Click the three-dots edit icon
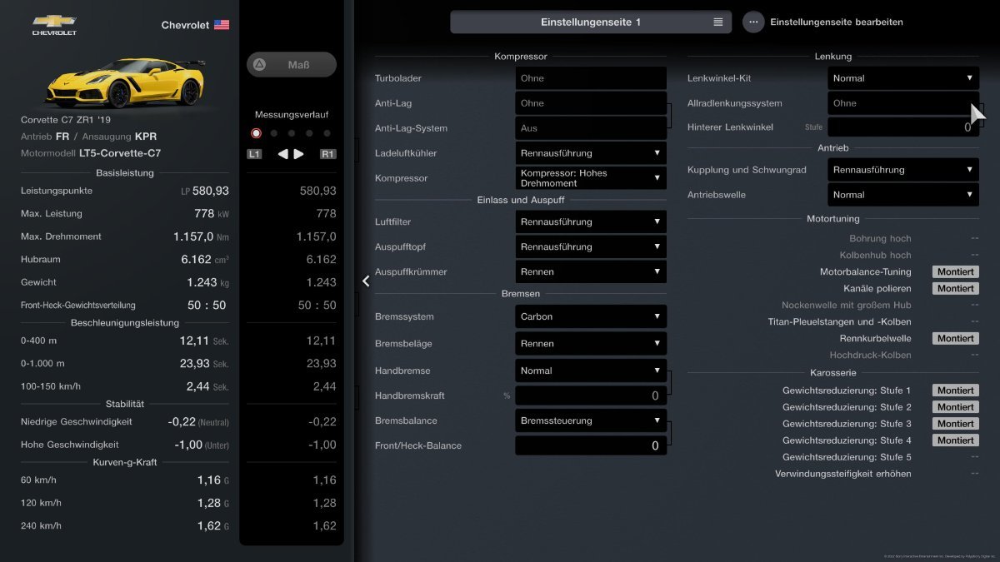The width and height of the screenshot is (1000, 562). [753, 22]
